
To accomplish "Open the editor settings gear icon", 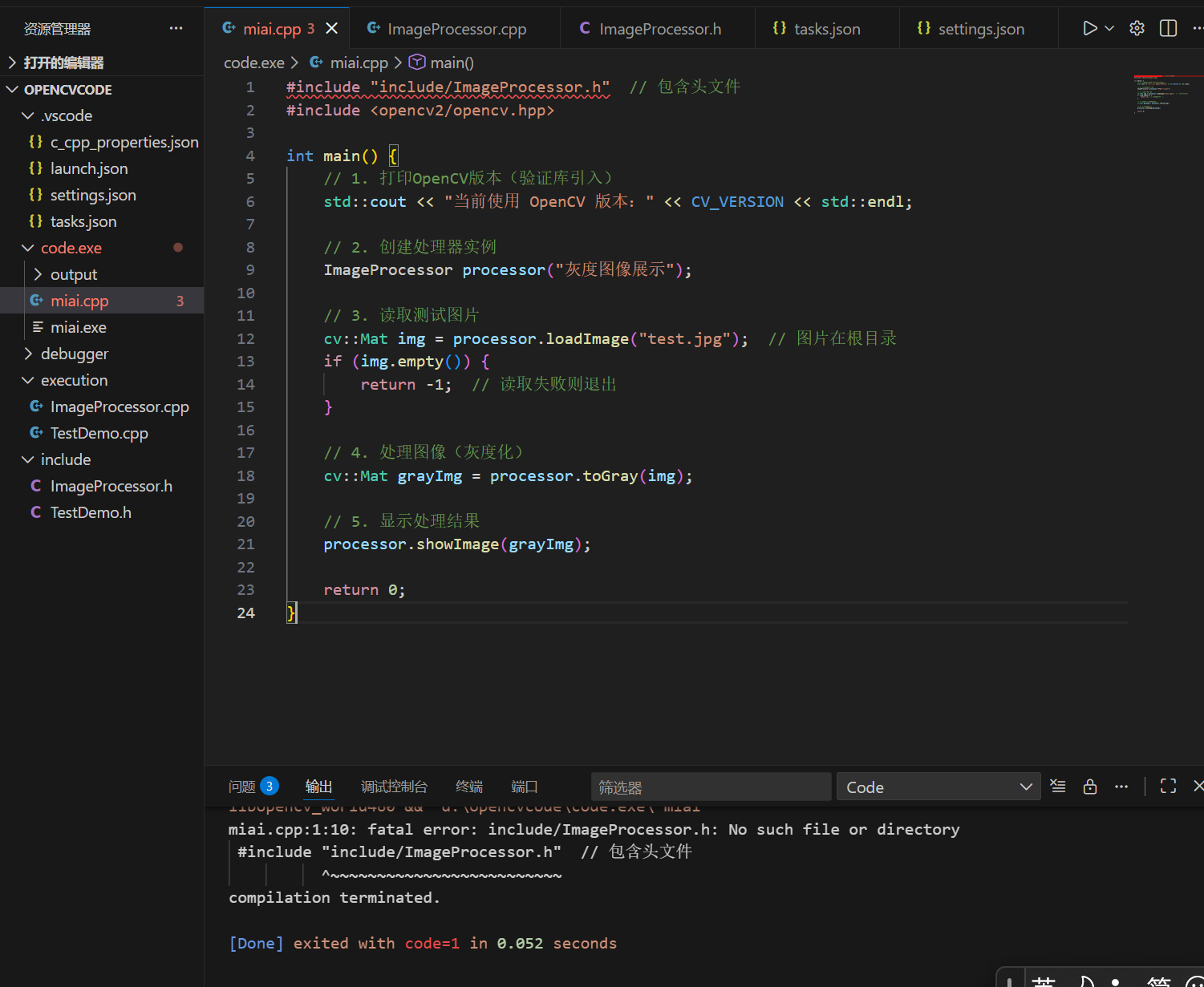I will tap(1137, 29).
